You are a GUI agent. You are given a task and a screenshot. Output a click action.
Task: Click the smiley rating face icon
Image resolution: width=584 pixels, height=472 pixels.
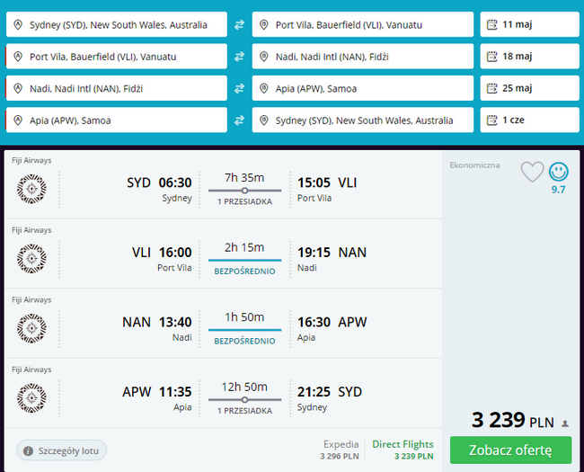[x=559, y=171]
